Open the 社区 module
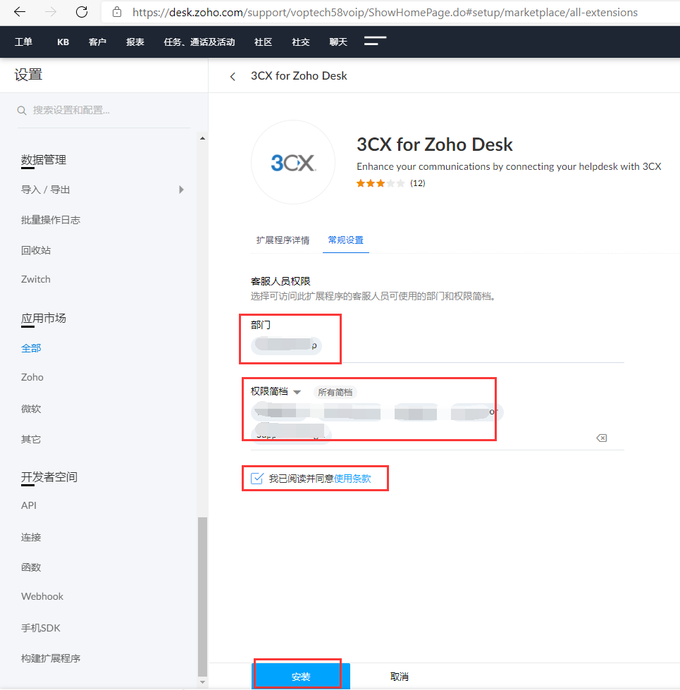 tap(263, 42)
